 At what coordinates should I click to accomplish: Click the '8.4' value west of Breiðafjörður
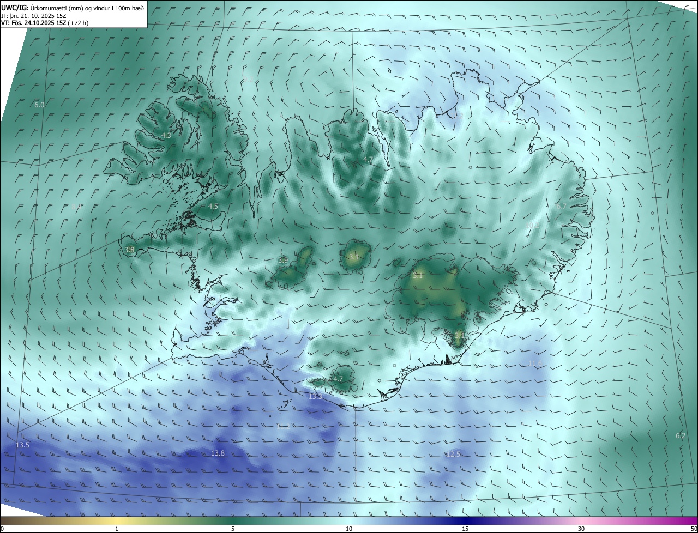[76, 207]
